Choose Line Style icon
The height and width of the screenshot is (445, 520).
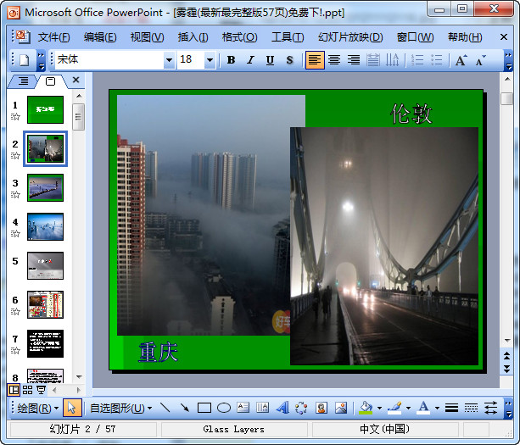(x=451, y=408)
